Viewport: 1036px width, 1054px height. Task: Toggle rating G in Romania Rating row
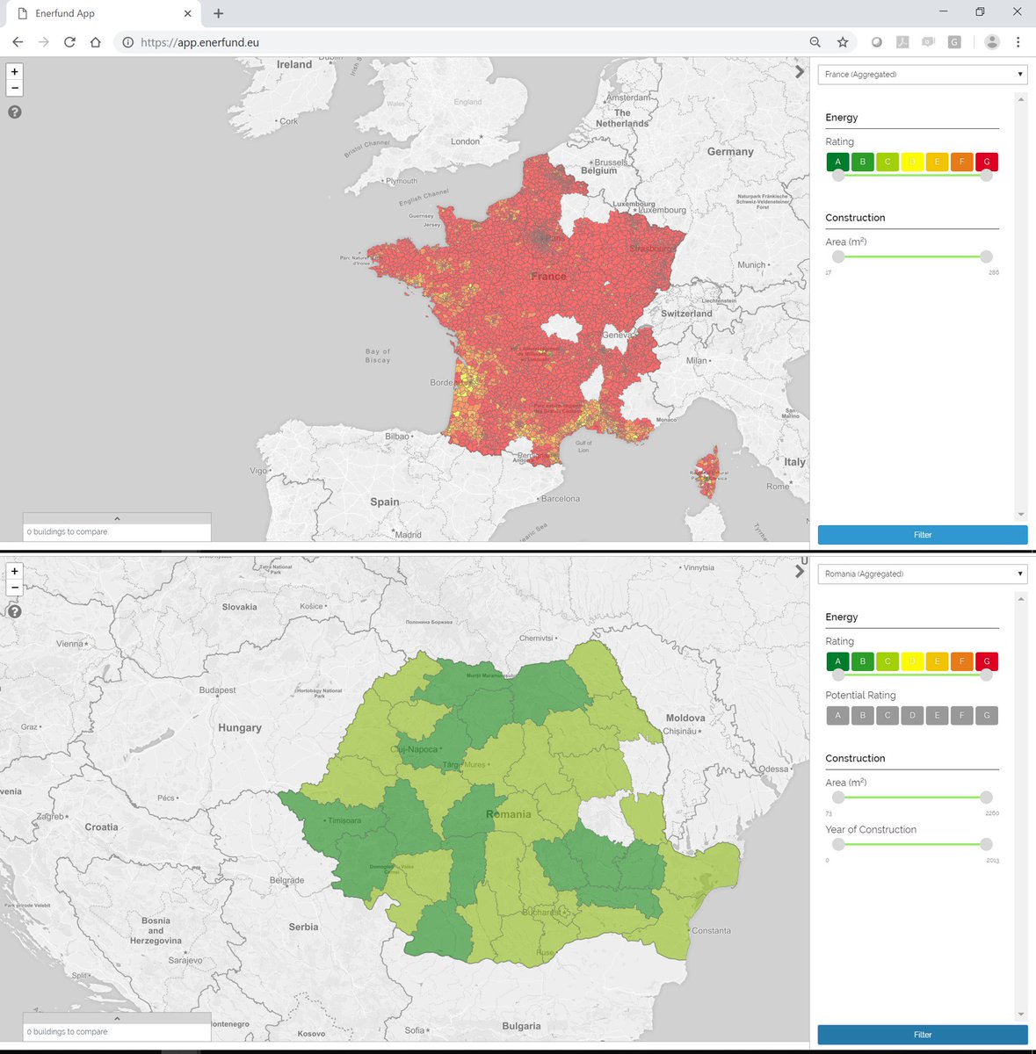click(987, 661)
